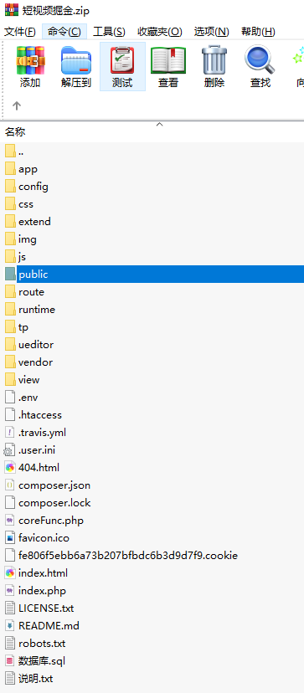Click the Delete (删除) trash icon
Viewport: 304px width, 693px height.
tap(214, 60)
